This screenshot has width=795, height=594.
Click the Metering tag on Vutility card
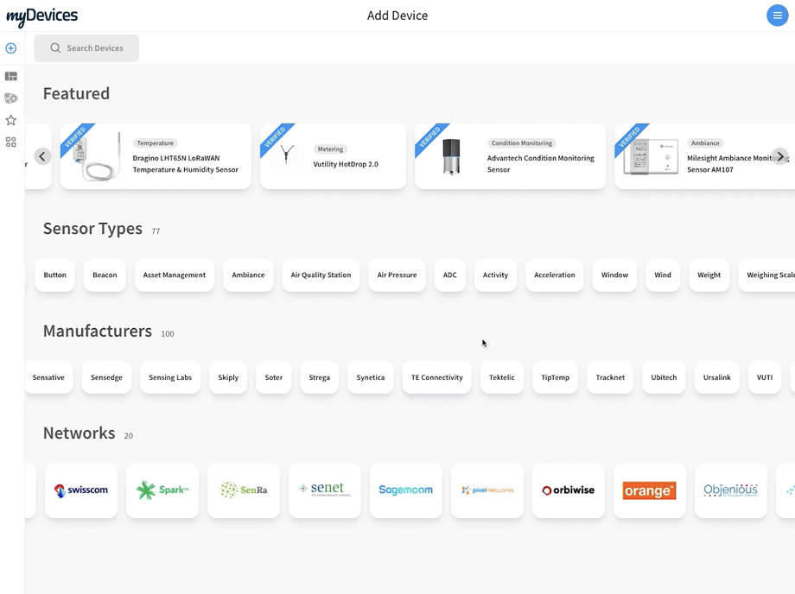point(330,148)
